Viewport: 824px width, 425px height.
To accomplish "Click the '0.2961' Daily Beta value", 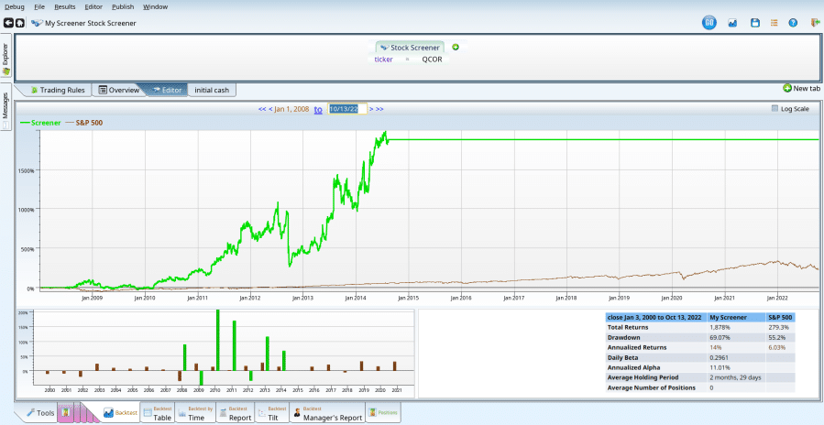I will 720,357.
